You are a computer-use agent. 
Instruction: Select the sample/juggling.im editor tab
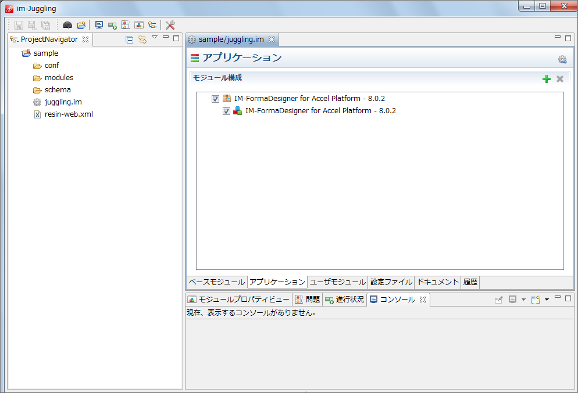point(231,39)
